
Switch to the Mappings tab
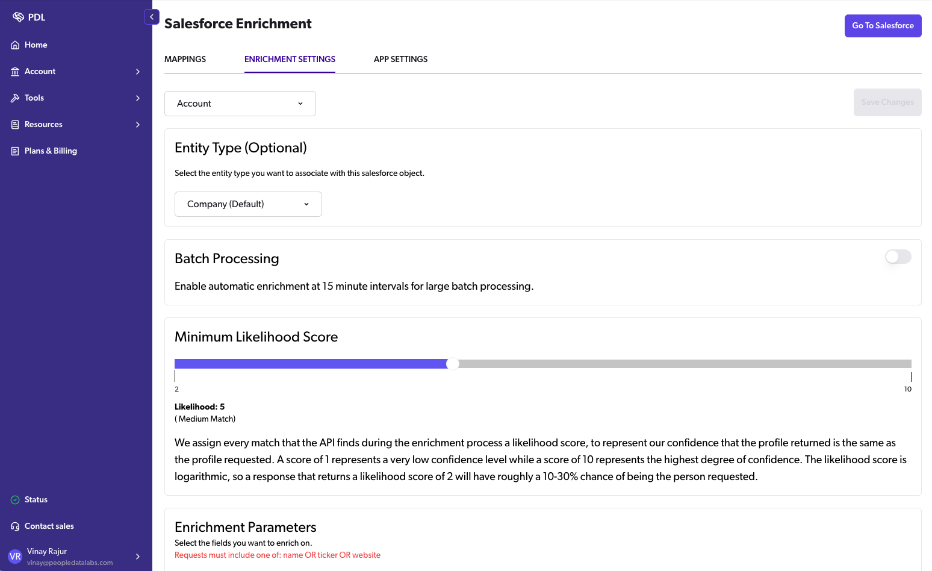[185, 59]
